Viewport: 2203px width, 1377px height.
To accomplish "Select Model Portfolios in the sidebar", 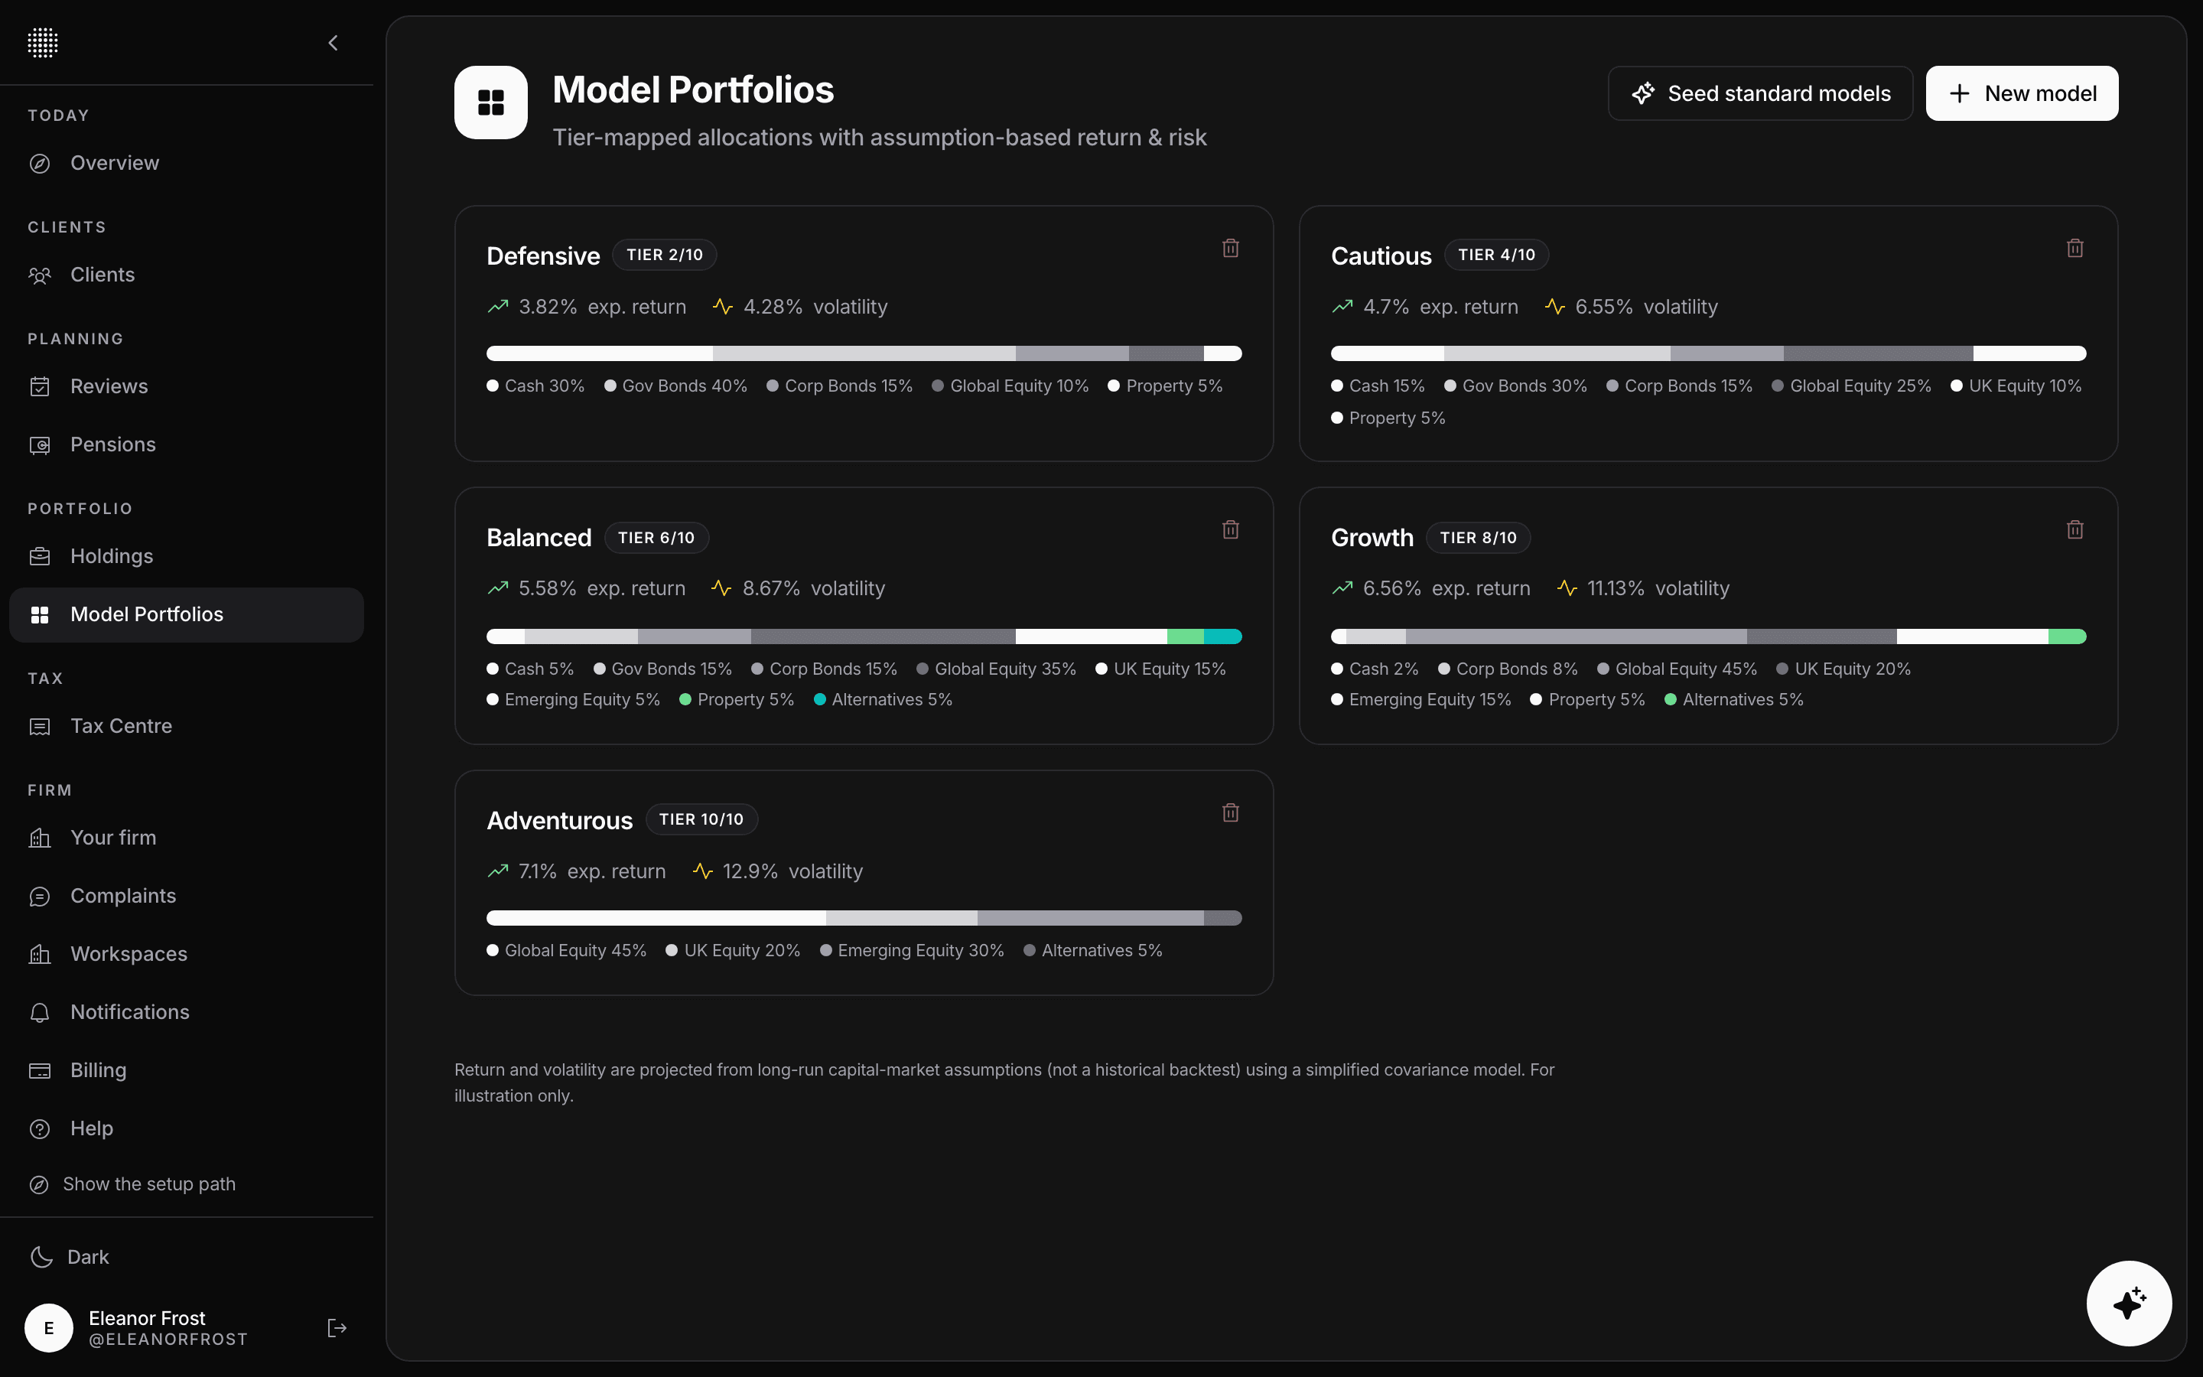I will [x=187, y=615].
